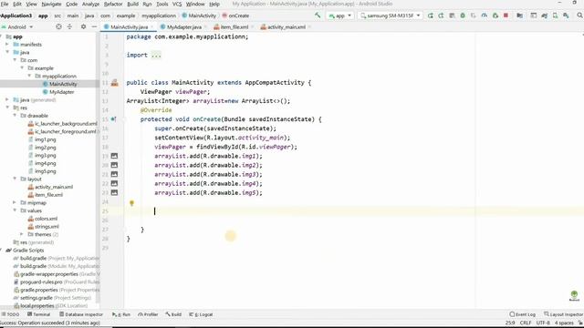Click the img5 gutter image preview icon
Screen dimensions: 584x328
pos(114,192)
